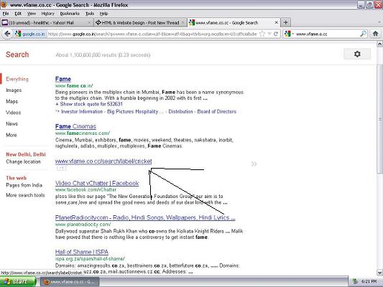The image size is (383, 287).
Task: Click the browser search box field
Action: pos(327,34)
